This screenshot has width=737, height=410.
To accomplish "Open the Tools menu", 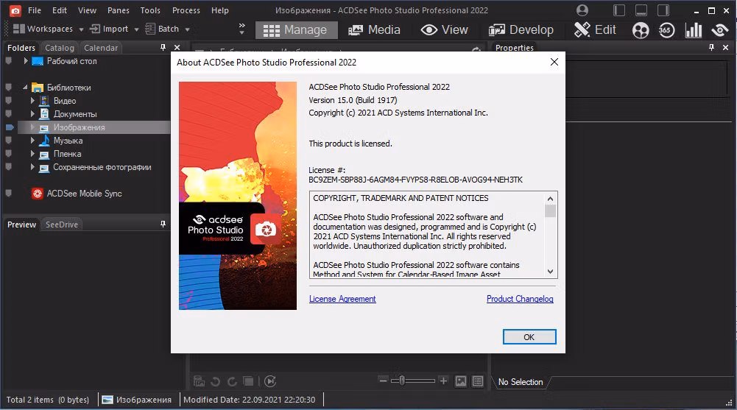I will pyautogui.click(x=150, y=10).
